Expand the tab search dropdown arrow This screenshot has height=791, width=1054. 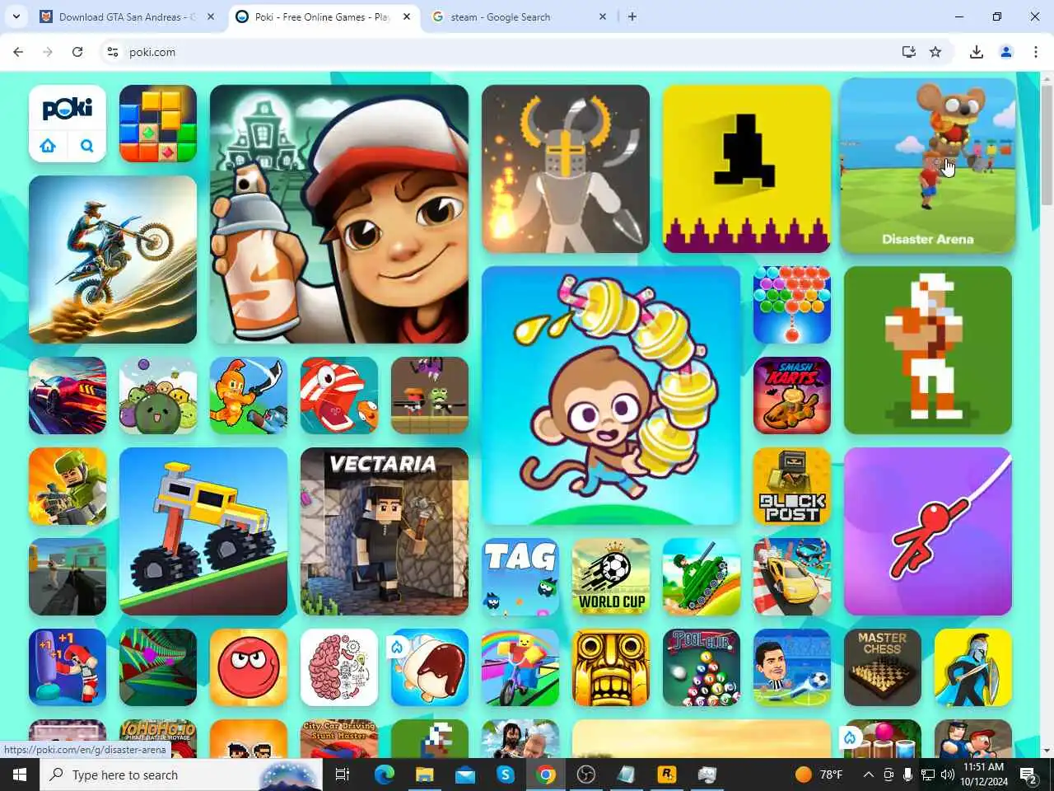coord(16,16)
